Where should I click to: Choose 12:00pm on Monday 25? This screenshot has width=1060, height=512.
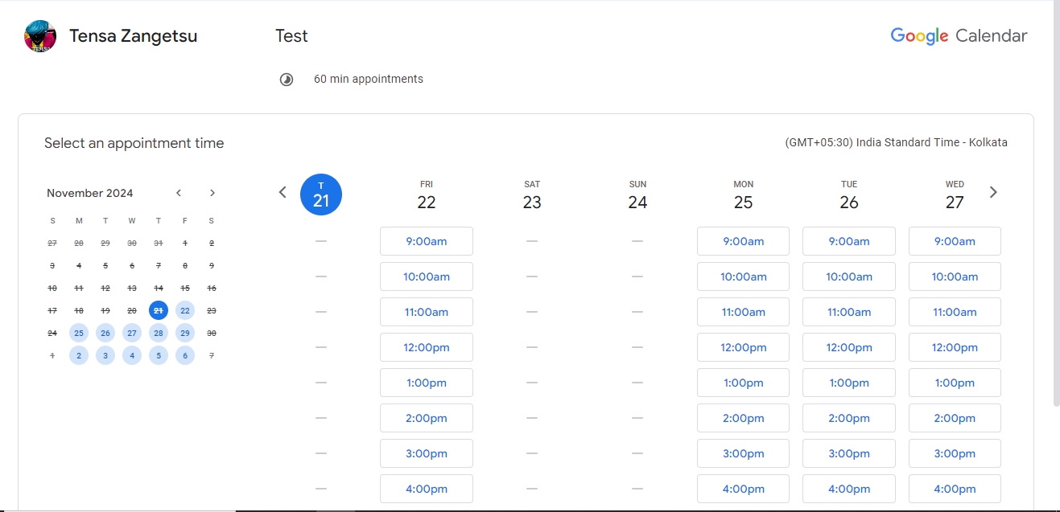[743, 347]
